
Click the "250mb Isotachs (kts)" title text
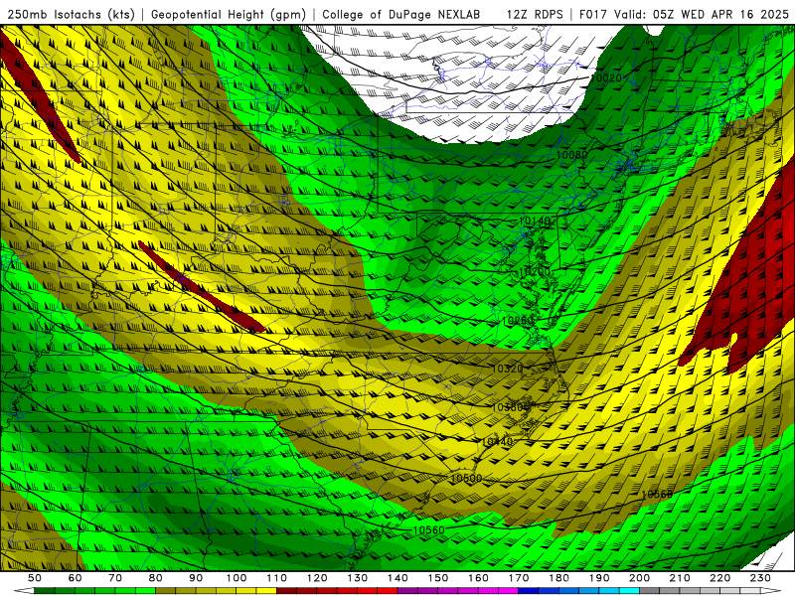[x=71, y=15]
